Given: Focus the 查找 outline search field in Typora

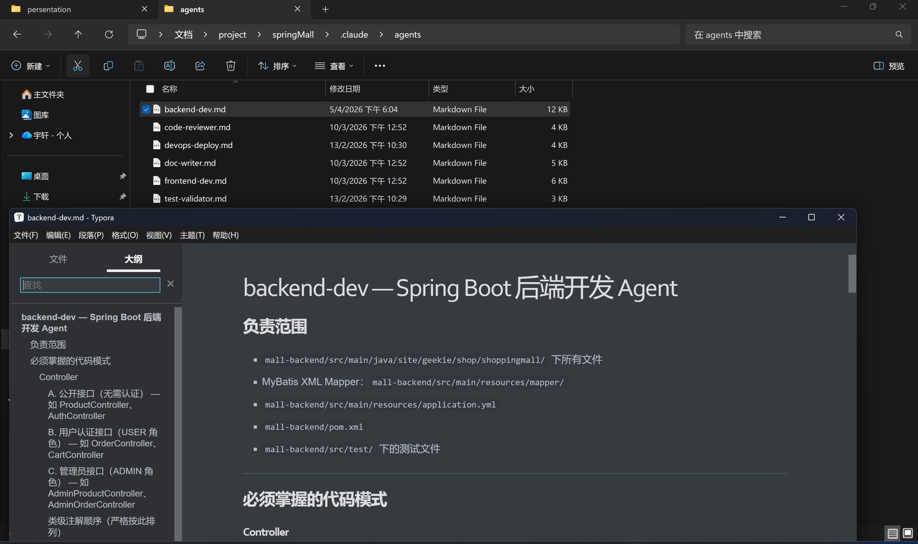Looking at the screenshot, I should pyautogui.click(x=90, y=285).
